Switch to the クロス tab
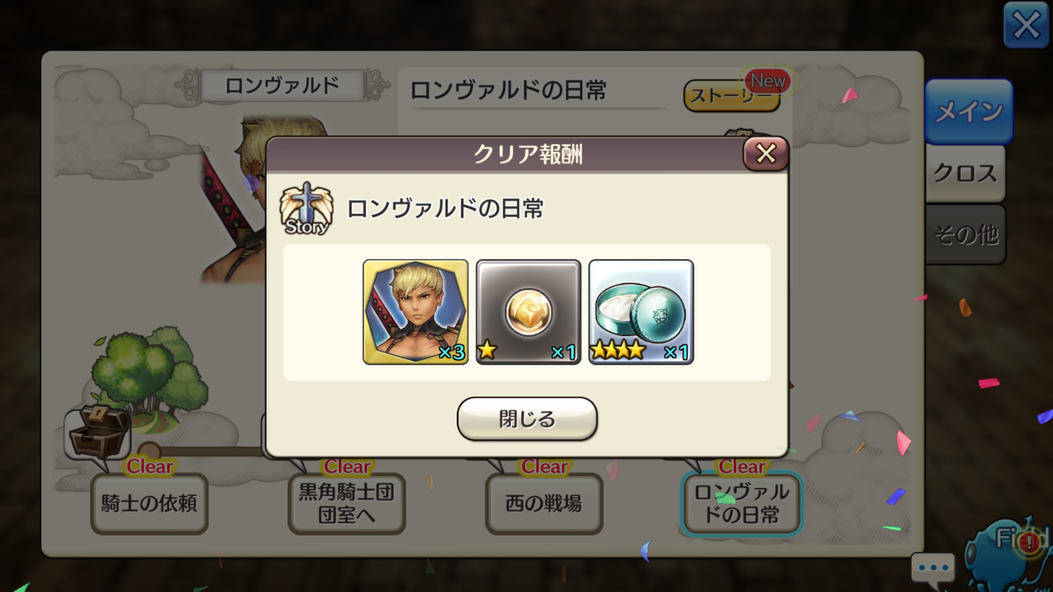Viewport: 1053px width, 592px height. pyautogui.click(x=965, y=173)
